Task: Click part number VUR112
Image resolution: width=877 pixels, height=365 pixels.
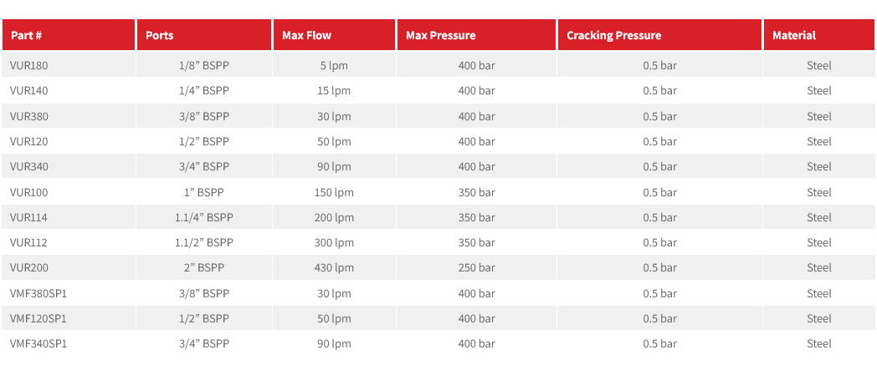Action: [28, 242]
